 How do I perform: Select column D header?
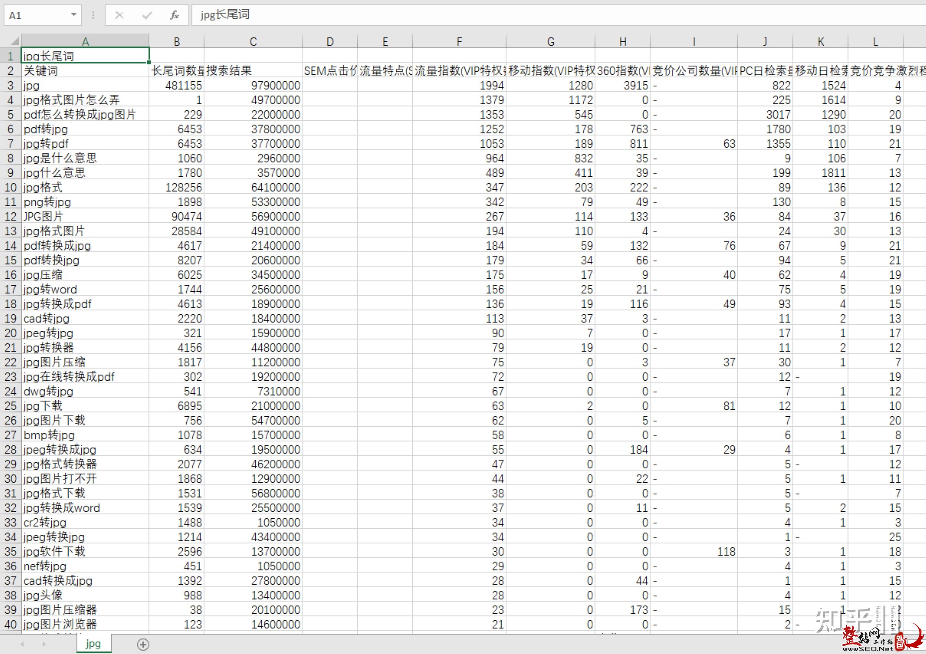[330, 41]
